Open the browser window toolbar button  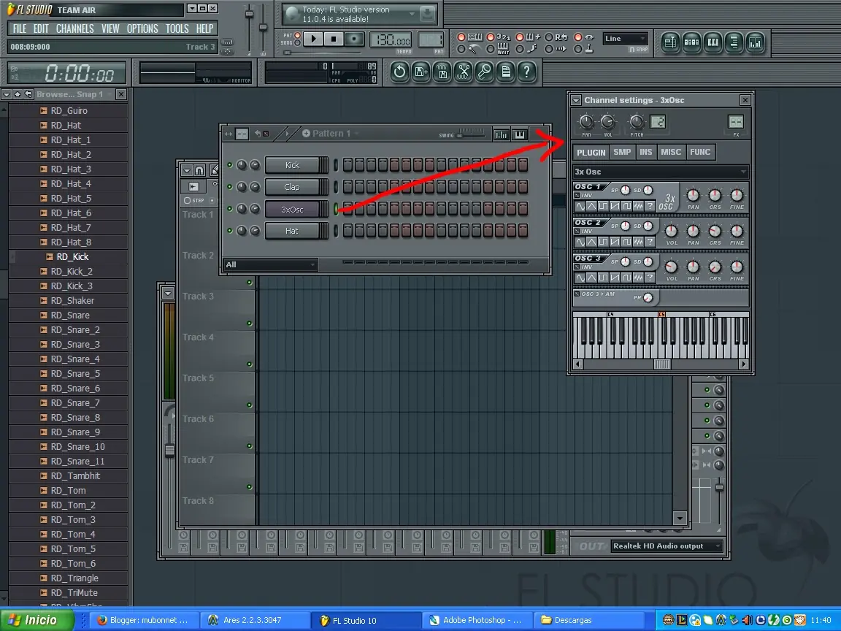click(734, 42)
